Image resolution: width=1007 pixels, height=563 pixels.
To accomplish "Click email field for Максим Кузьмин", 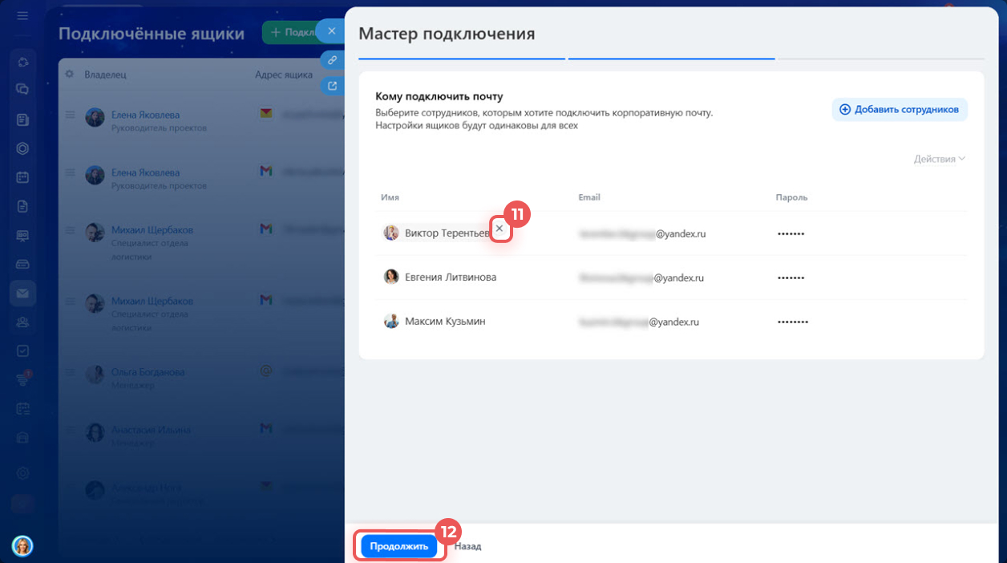I will pos(639,322).
